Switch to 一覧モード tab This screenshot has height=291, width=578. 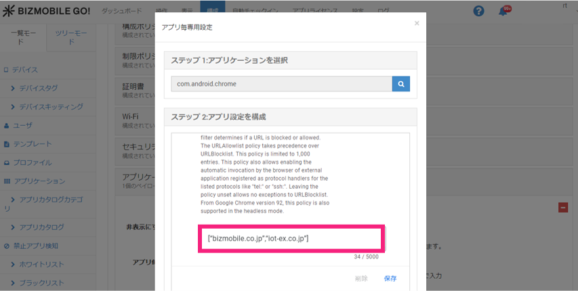point(23,37)
